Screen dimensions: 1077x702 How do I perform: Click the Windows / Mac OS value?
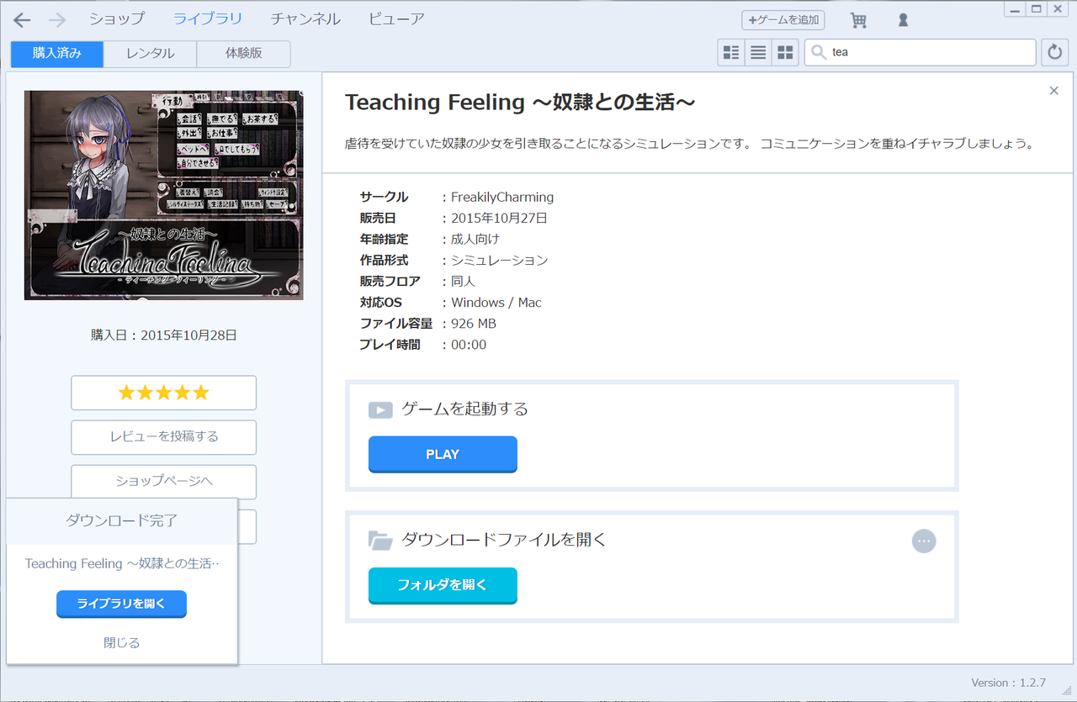click(x=496, y=303)
